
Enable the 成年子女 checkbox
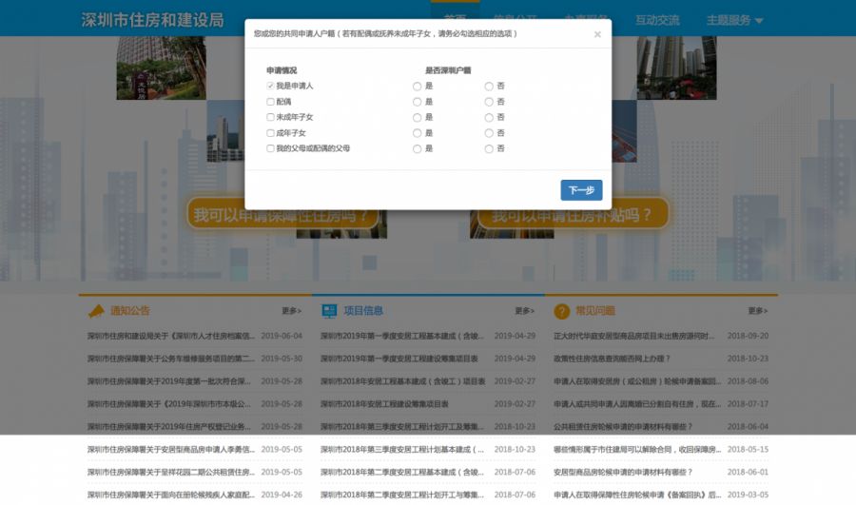coord(271,133)
